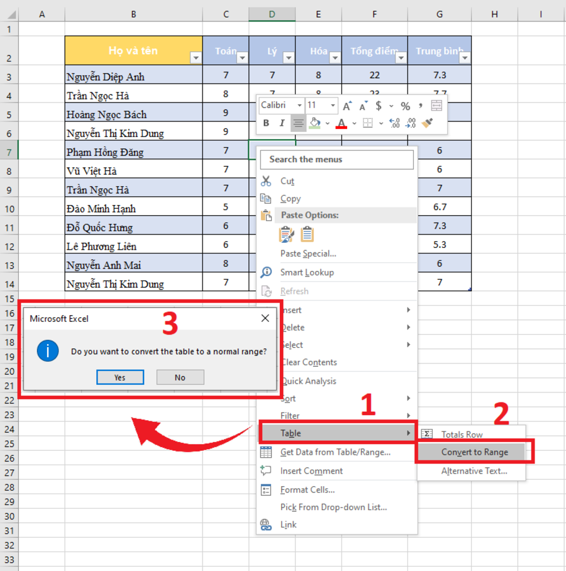Expand the fill color arrow
566x571 pixels.
(328, 123)
